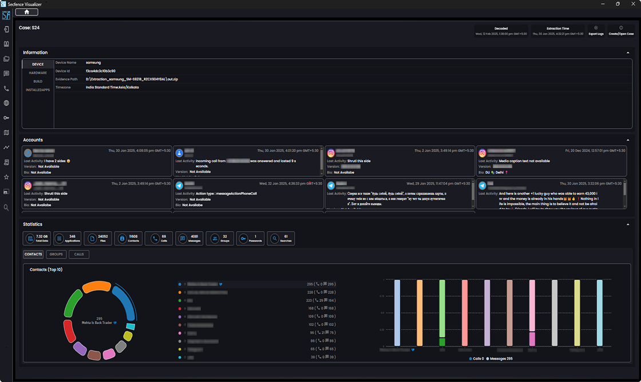Open the report document sidebar icon
The width and height of the screenshot is (641, 382).
[x=6, y=162]
